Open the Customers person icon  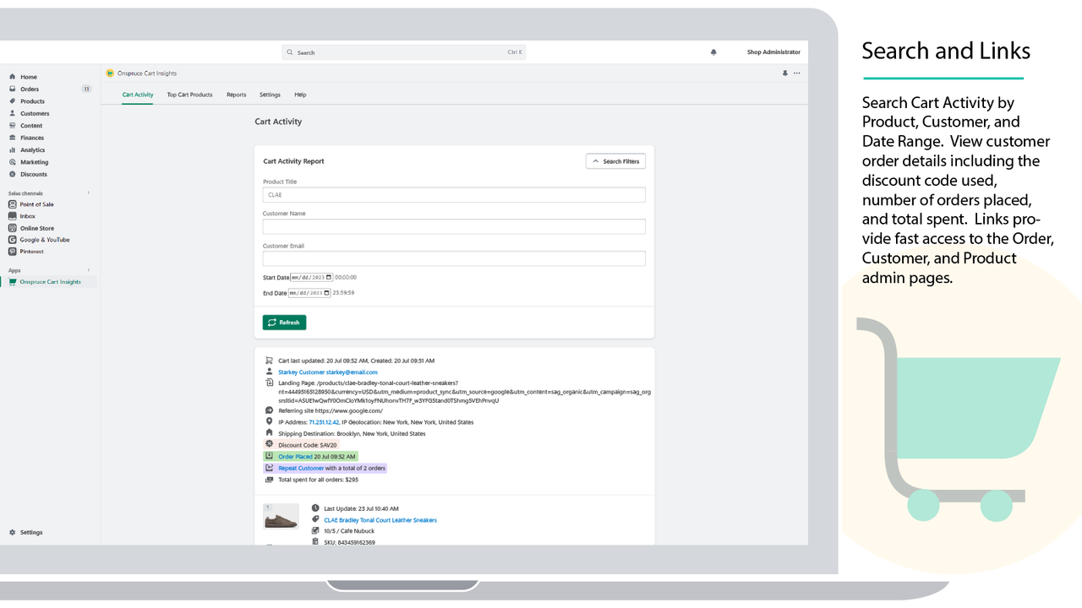click(x=13, y=113)
